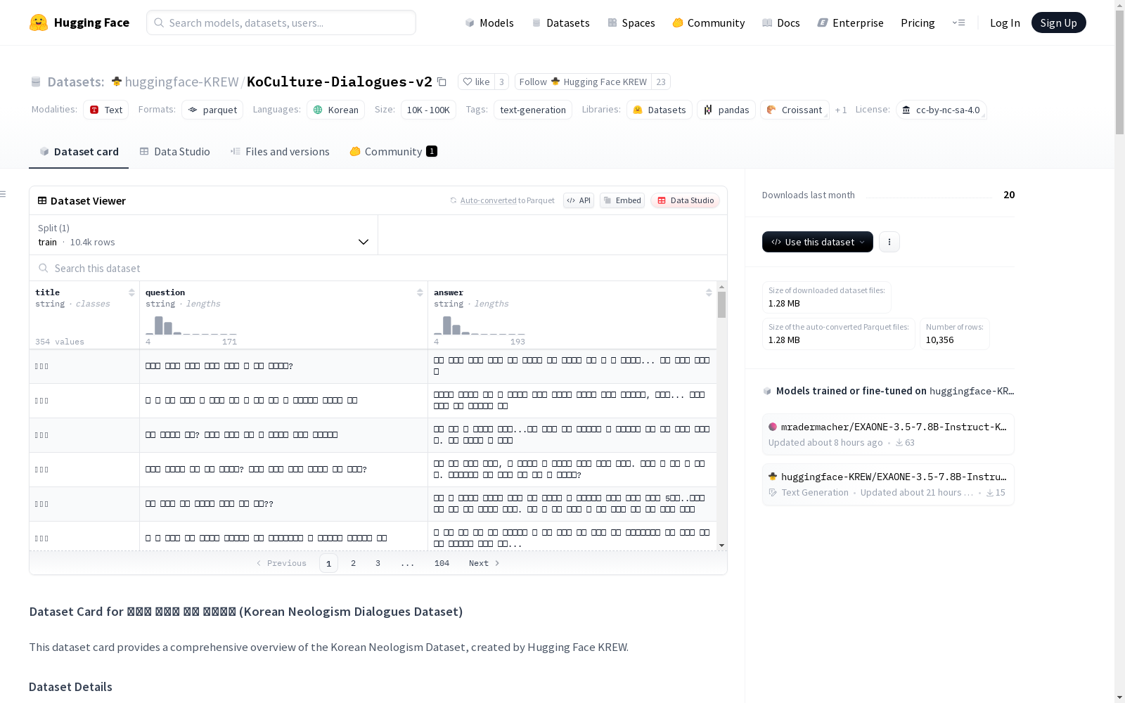
Task: Focus the Search models, datasets, users field
Action: [281, 22]
